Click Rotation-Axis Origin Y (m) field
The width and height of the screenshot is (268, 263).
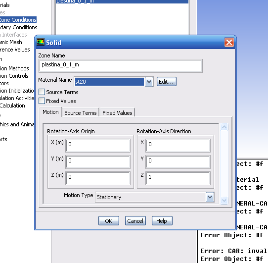(x=98, y=162)
